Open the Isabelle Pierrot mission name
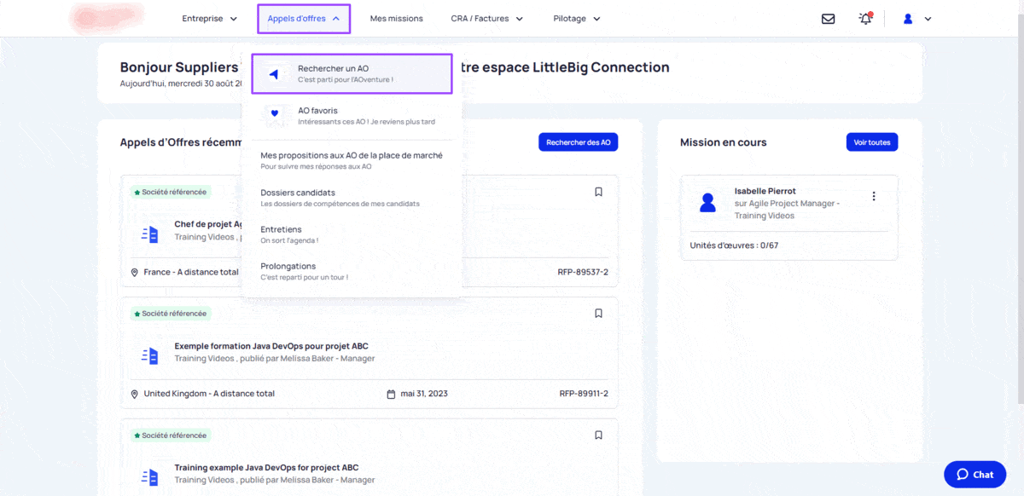 [x=765, y=191]
